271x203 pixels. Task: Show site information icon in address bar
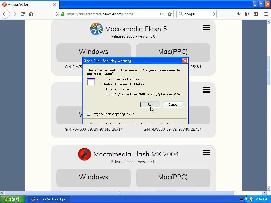[57, 14]
